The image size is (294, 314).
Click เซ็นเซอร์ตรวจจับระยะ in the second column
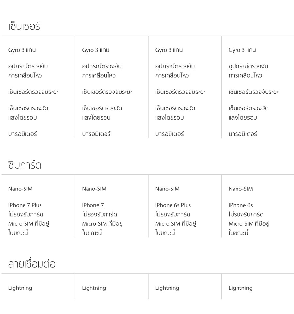pos(107,92)
